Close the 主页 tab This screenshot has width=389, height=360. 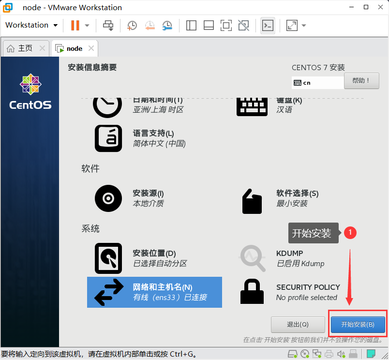(x=43, y=48)
